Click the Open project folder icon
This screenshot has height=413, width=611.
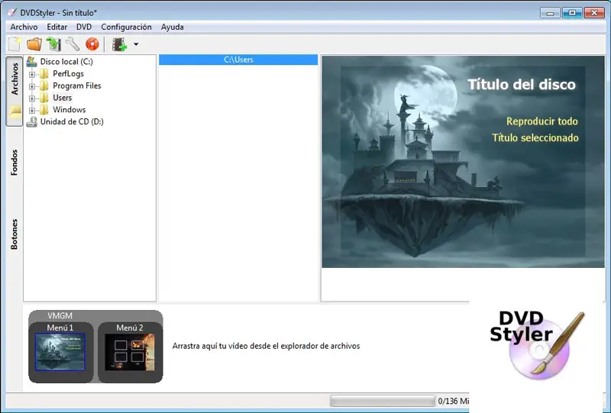tap(34, 44)
